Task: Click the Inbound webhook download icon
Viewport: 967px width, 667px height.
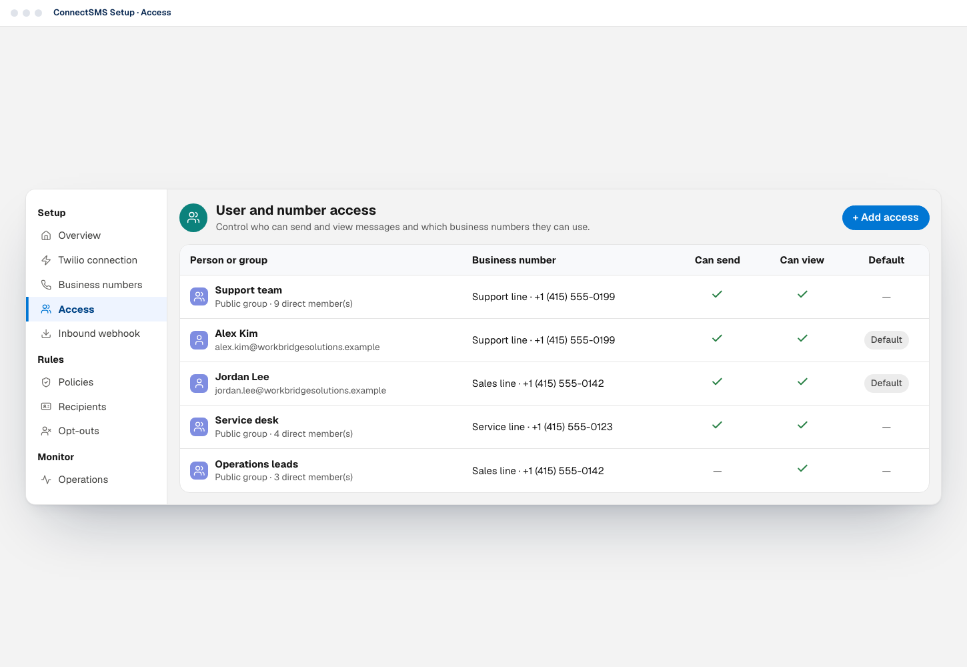Action: click(46, 333)
